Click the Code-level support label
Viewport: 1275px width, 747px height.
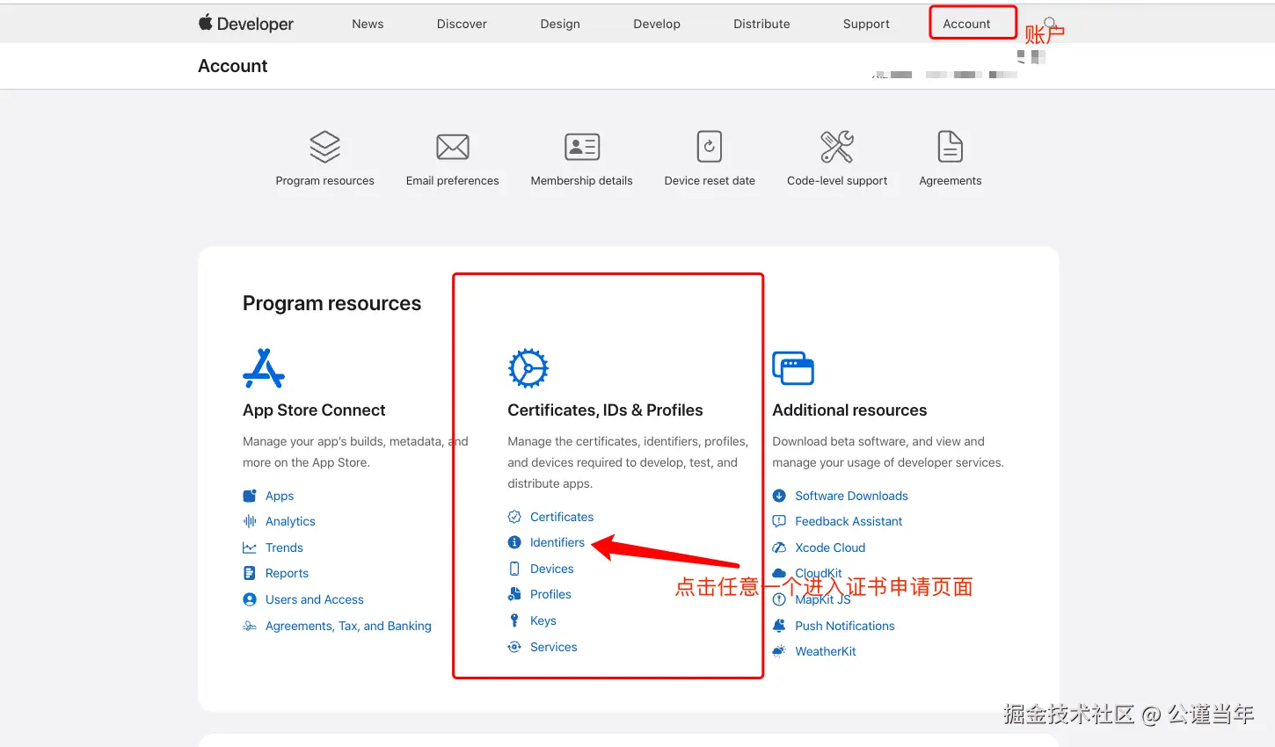tap(837, 181)
